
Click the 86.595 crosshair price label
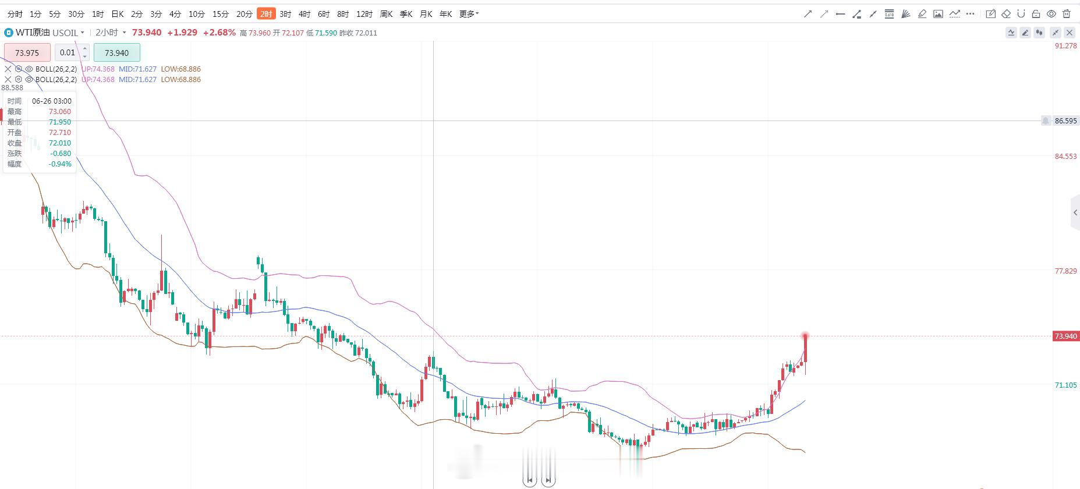1065,121
